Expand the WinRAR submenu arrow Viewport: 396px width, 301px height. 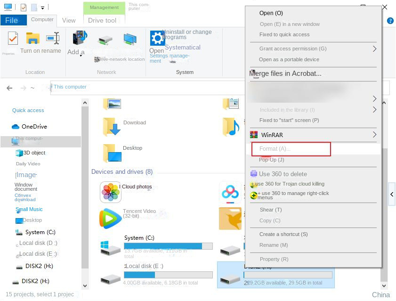(x=374, y=135)
